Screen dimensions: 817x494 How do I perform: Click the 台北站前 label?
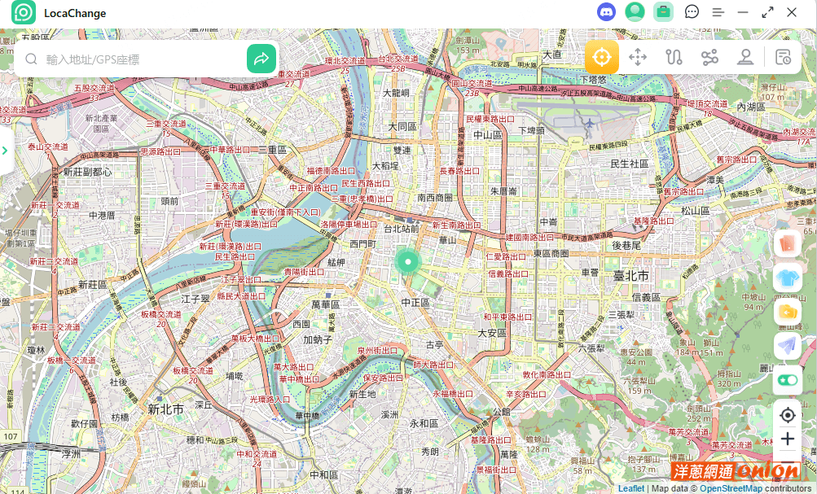402,229
